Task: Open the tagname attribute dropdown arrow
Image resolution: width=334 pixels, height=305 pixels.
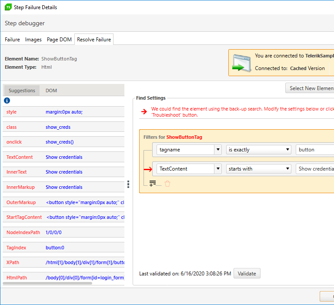Action: (218, 150)
